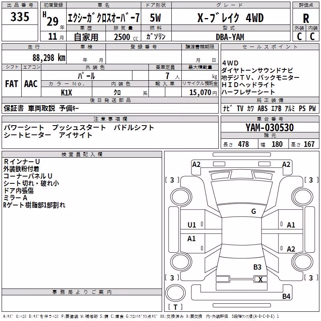Click the B4 mark on rear bumper
321x321 pixels.
coord(286,296)
